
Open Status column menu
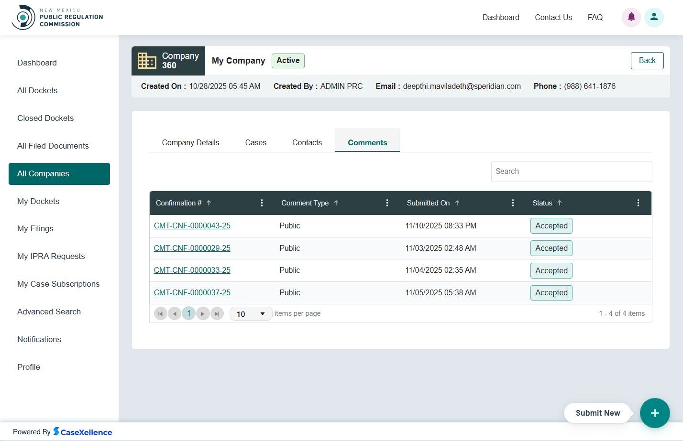coord(638,203)
